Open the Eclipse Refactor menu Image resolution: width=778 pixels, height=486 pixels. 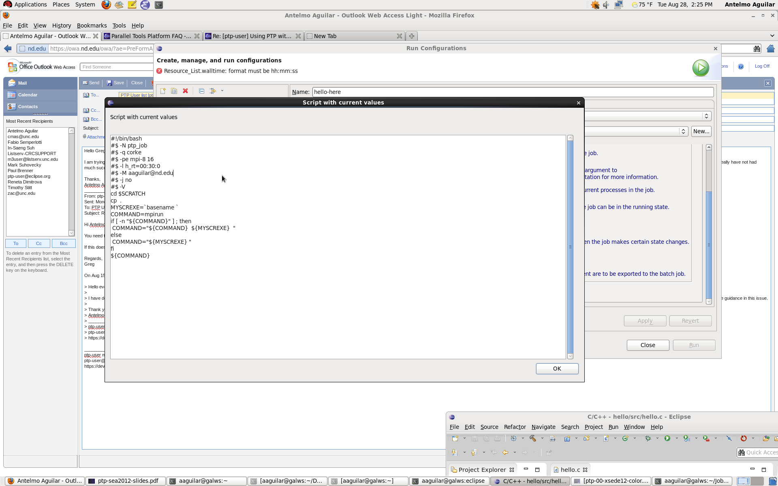point(515,427)
